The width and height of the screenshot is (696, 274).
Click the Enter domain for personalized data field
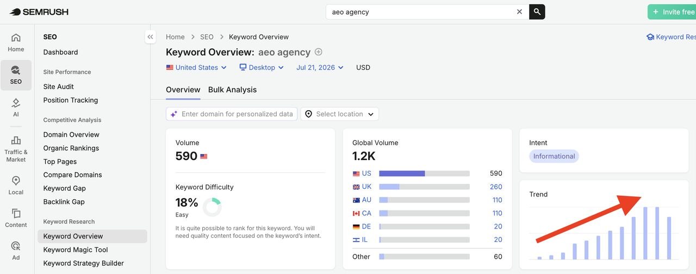tap(232, 114)
